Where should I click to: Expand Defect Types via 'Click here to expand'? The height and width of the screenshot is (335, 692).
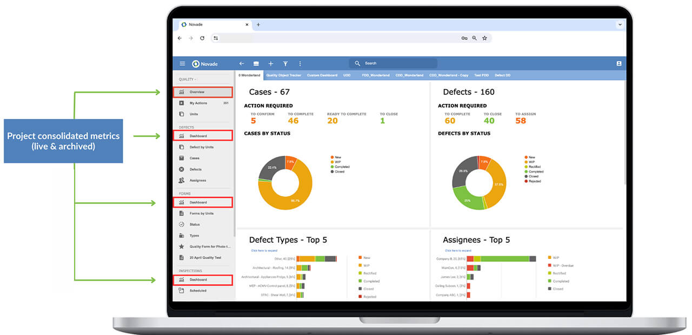[x=264, y=250]
